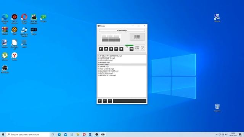Viewport: 244px width, 137px height.
Task: Open the MP3 desktop shortcut
Action: [34, 31]
